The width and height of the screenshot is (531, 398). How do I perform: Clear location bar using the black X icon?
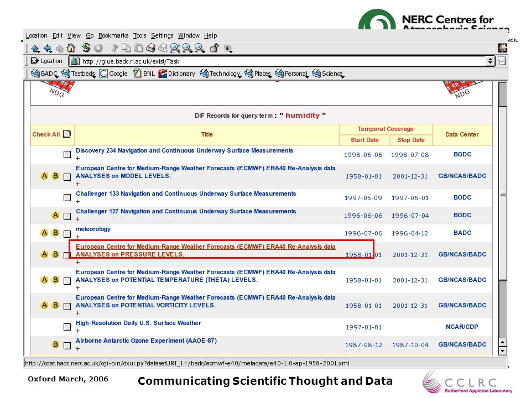[x=34, y=61]
